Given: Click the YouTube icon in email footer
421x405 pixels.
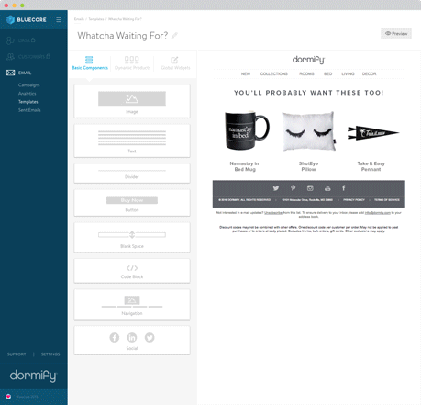Looking at the screenshot, I should click(327, 188).
